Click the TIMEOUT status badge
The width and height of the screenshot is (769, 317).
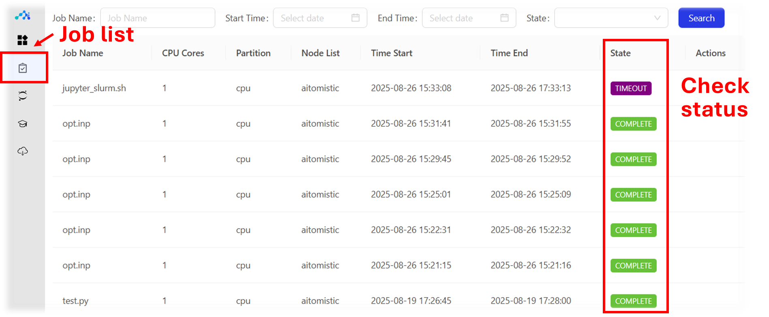[x=631, y=88]
